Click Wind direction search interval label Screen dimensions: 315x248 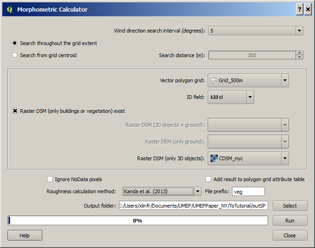[x=159, y=31]
